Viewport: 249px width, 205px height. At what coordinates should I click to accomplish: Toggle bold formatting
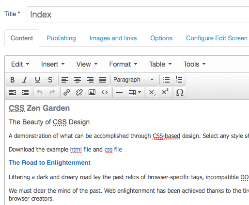[13, 80]
